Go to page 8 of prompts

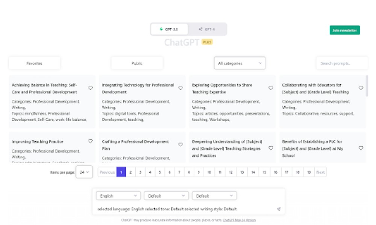[x=189, y=172]
